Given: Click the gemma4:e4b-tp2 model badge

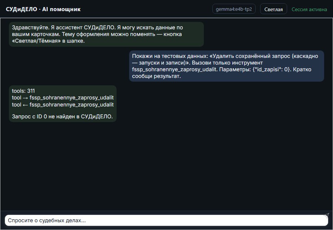Looking at the screenshot, I should [x=234, y=9].
